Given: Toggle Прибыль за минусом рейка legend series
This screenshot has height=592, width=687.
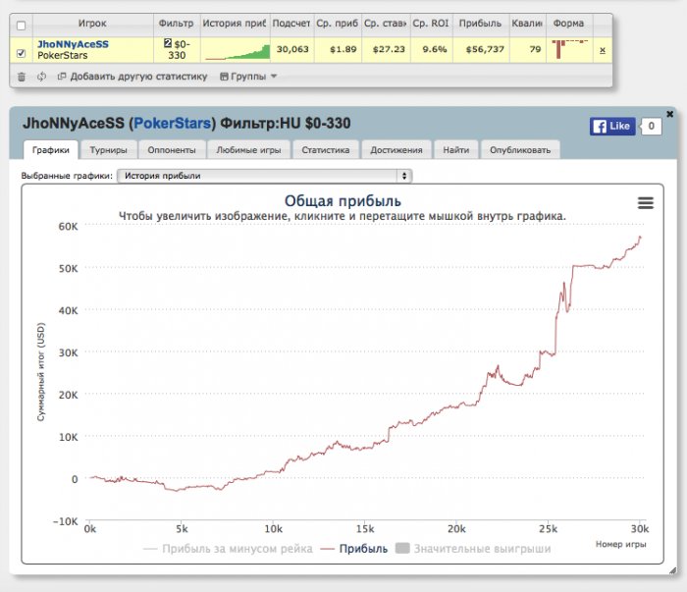Looking at the screenshot, I should pyautogui.click(x=228, y=549).
